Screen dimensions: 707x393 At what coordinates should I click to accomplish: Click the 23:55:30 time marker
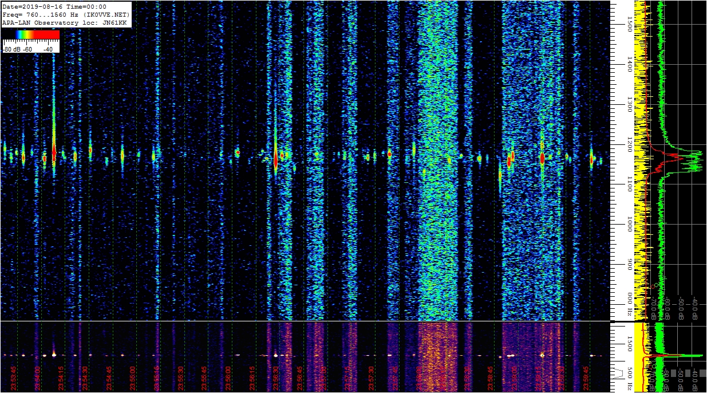(x=180, y=378)
